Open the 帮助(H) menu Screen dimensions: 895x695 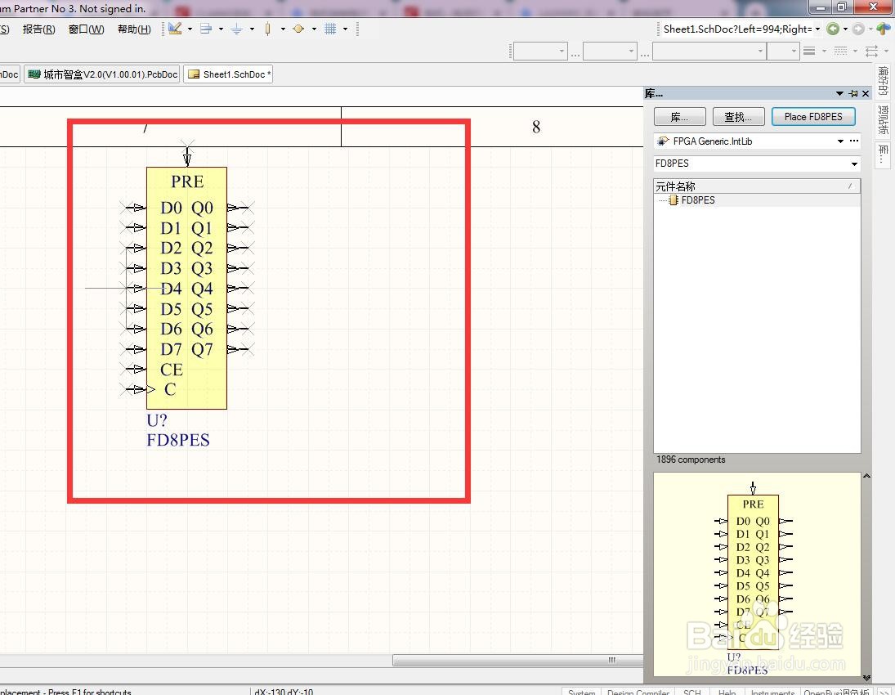click(134, 29)
